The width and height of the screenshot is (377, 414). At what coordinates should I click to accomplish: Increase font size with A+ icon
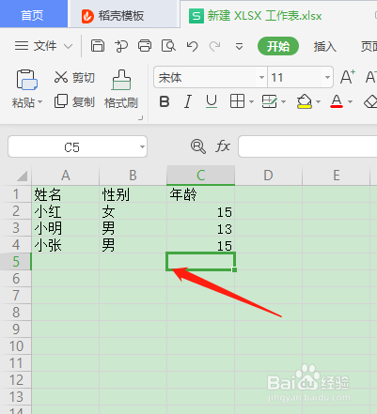click(348, 77)
